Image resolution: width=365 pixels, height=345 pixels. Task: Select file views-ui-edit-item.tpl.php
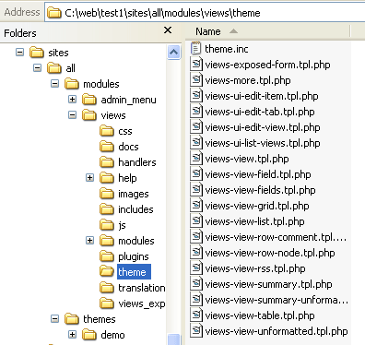pos(262,96)
